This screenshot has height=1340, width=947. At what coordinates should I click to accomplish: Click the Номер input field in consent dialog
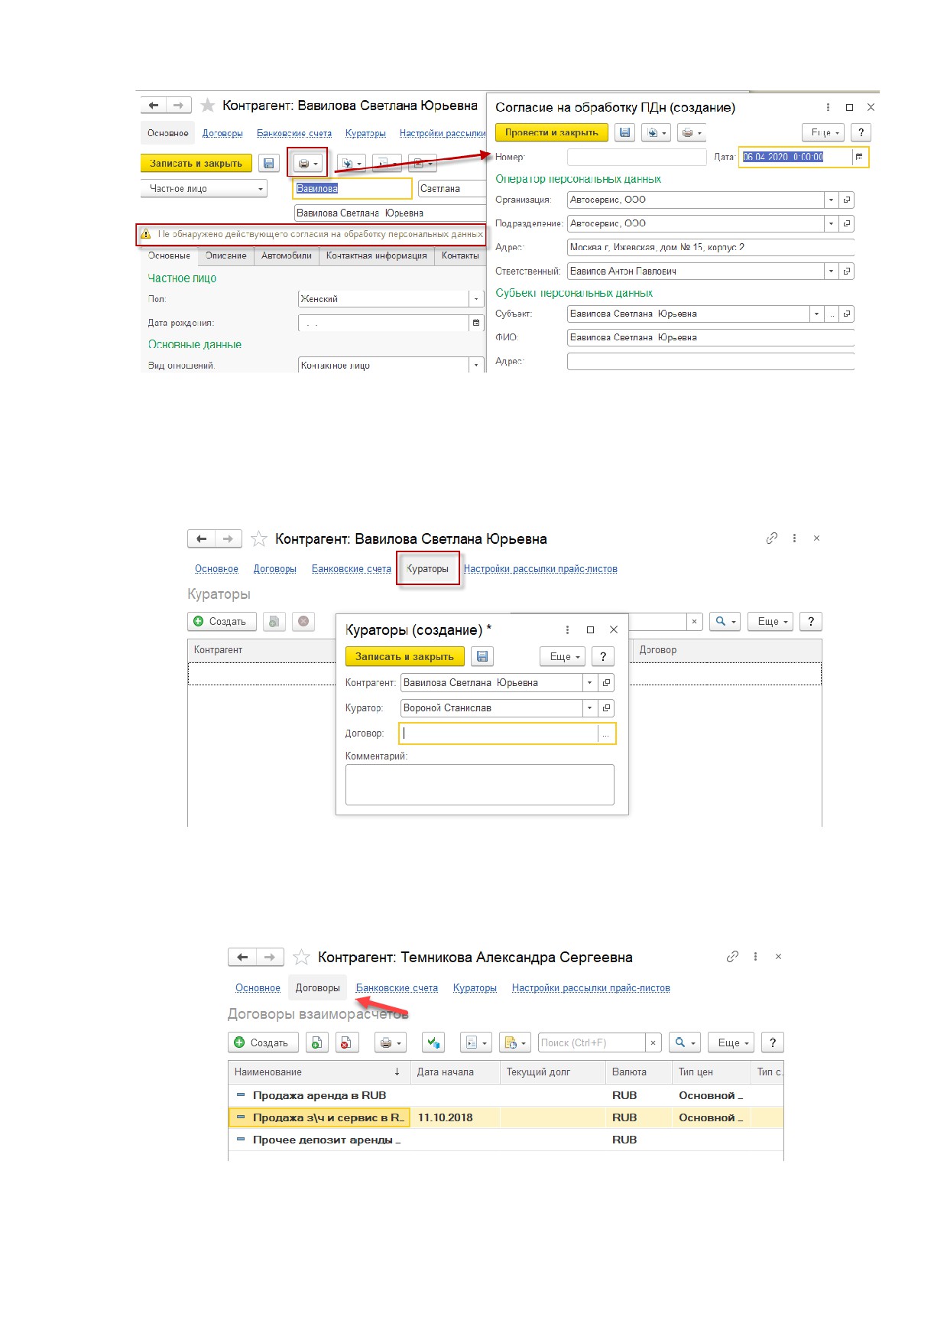tap(637, 157)
